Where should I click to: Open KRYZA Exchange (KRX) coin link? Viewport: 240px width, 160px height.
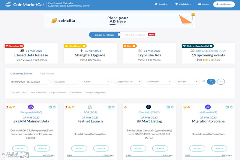click(211, 51)
